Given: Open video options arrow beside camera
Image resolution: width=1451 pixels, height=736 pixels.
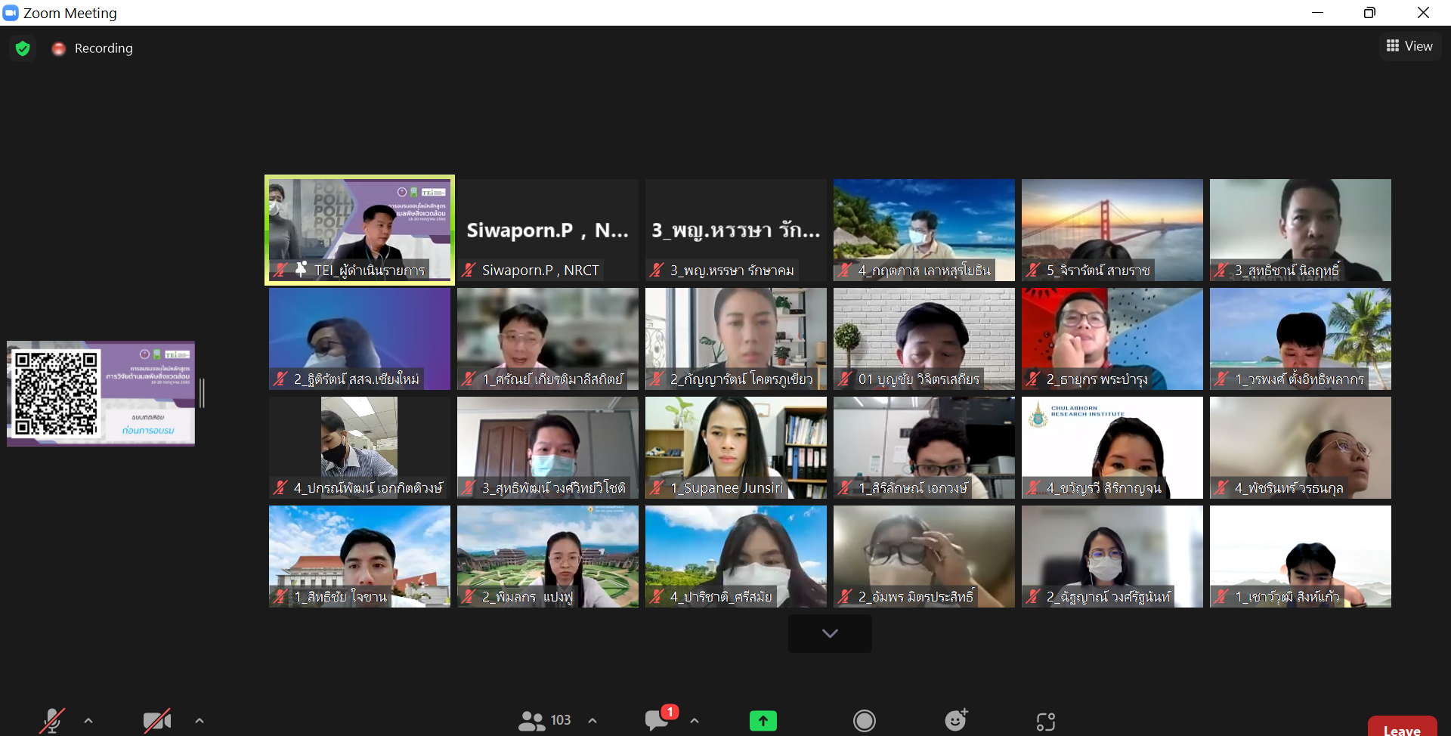Looking at the screenshot, I should (x=200, y=720).
